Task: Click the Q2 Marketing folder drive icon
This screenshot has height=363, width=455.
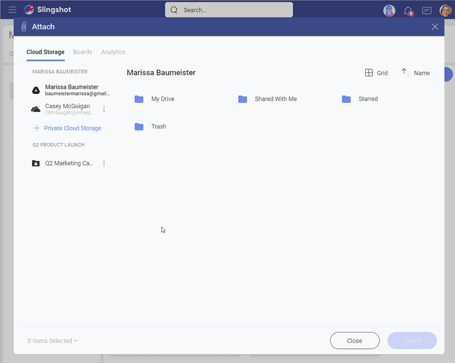Action: click(36, 163)
